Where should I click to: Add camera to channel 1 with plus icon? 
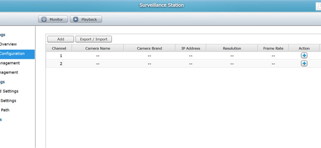(x=304, y=55)
